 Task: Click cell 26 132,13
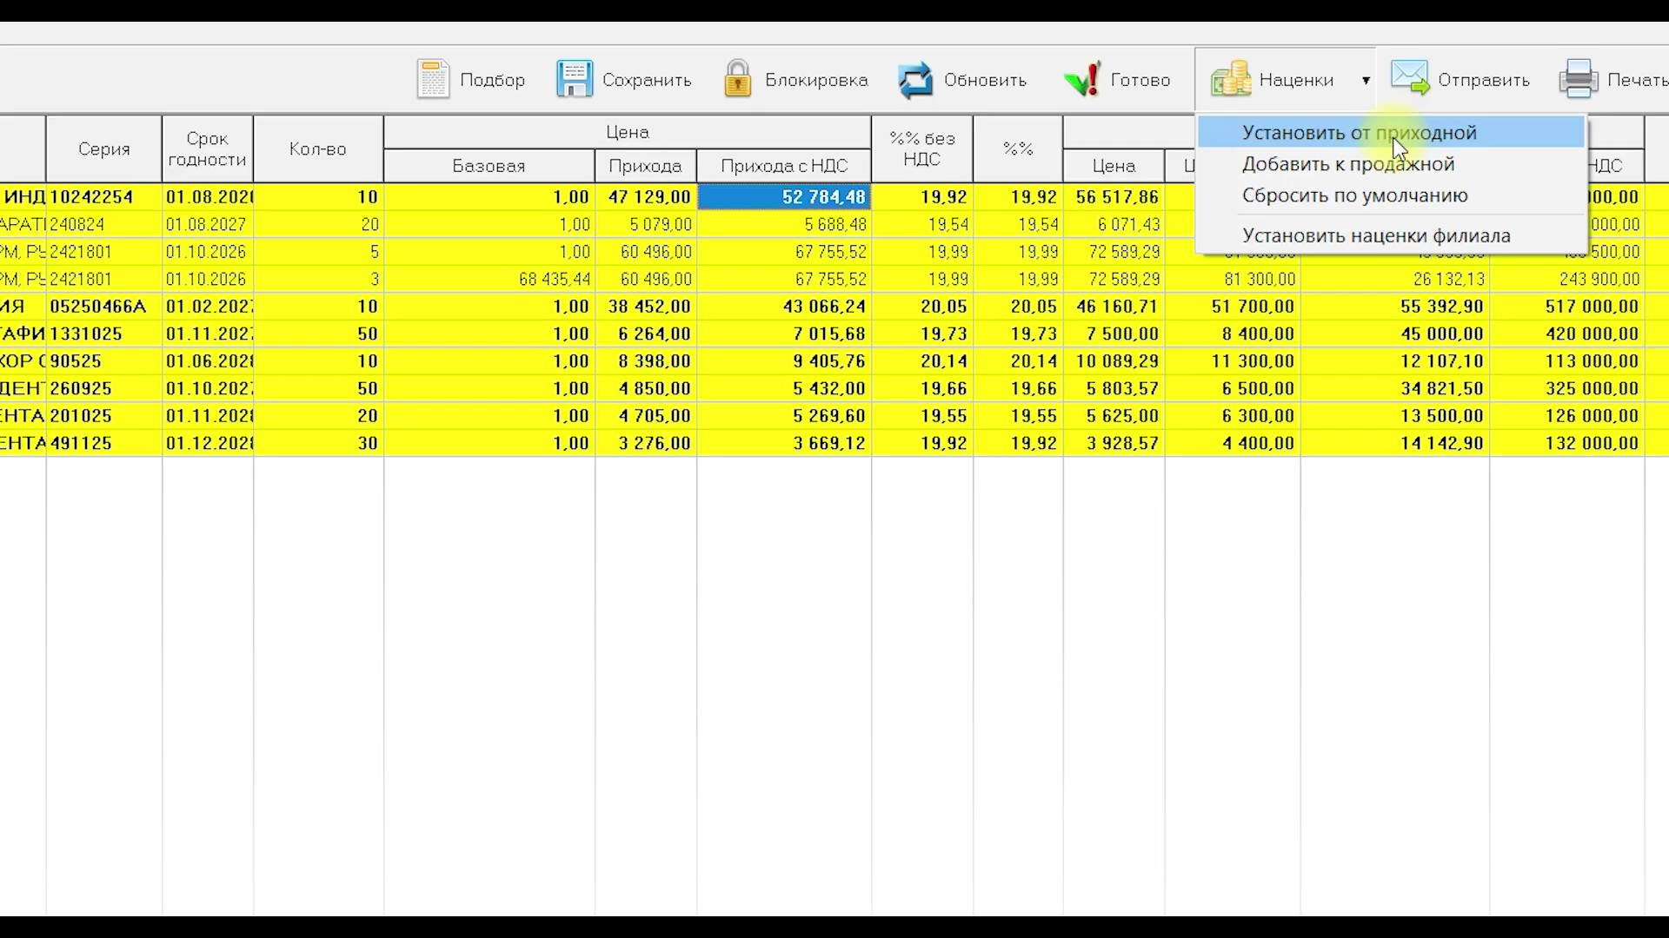click(1395, 279)
